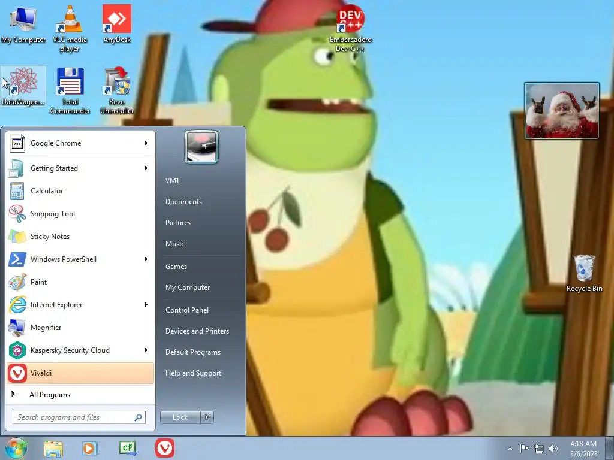Launch Sticky Notes label in Start menu
The height and width of the screenshot is (460, 614).
(50, 237)
